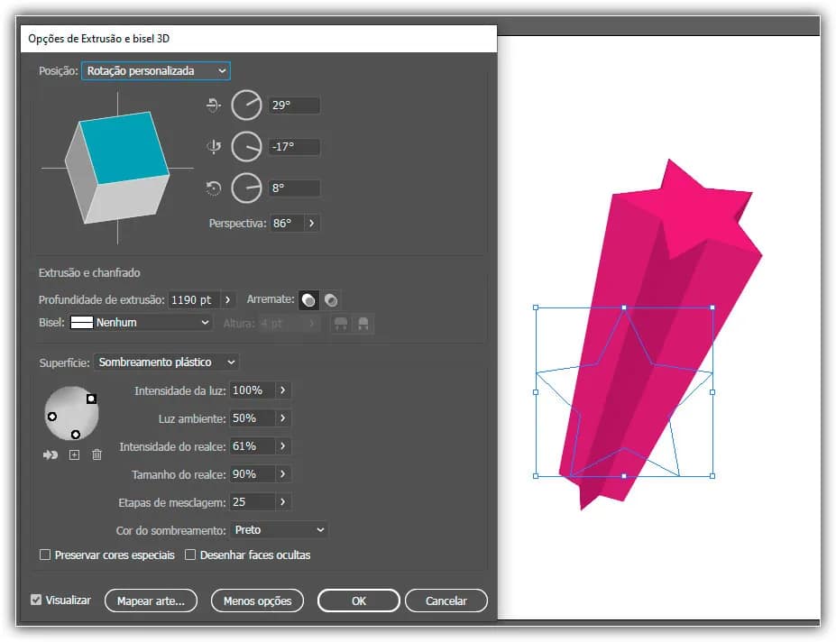Click the Y rotation dial showing -17°
Screen dimensions: 836x642
(246, 147)
